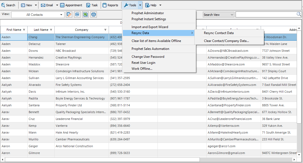The image size is (303, 163).
Task: Select the Shearcore company cell
Action: click(x=82, y=64)
